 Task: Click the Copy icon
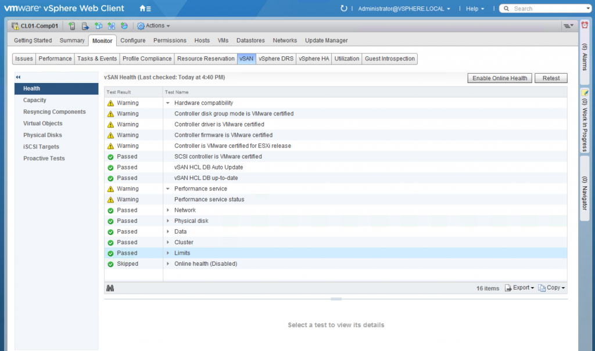tap(542, 288)
